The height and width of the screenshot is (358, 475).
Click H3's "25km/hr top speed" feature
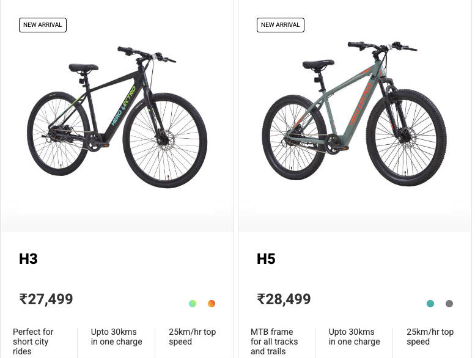click(192, 337)
